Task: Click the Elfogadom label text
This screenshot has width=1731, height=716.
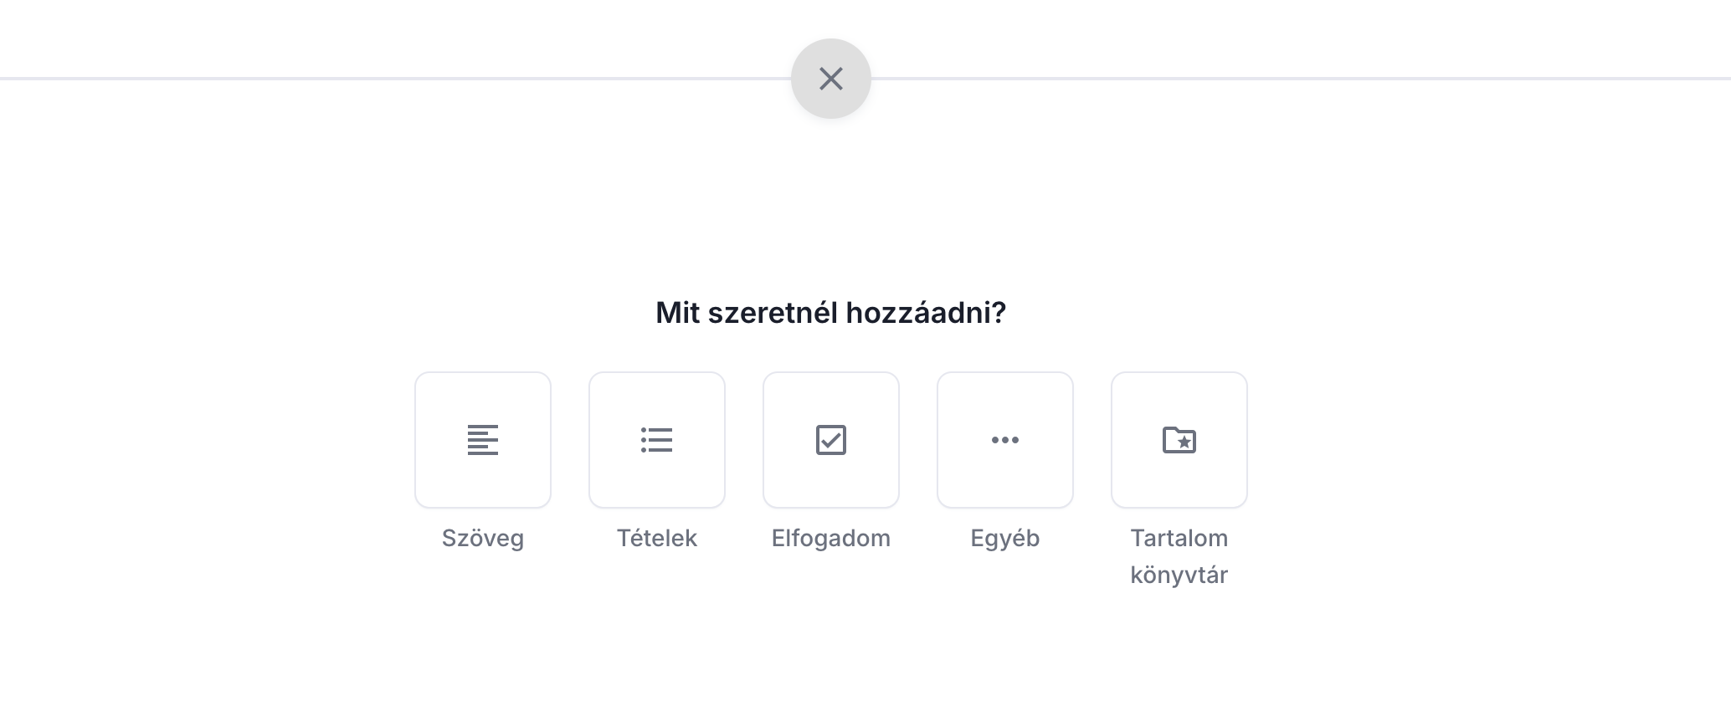Action: pyautogui.click(x=831, y=538)
